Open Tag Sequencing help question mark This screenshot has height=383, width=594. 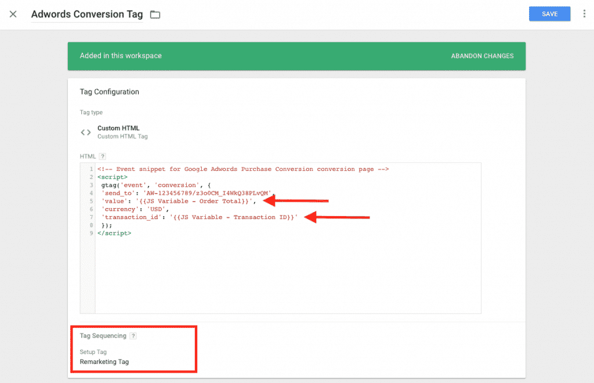coord(133,335)
